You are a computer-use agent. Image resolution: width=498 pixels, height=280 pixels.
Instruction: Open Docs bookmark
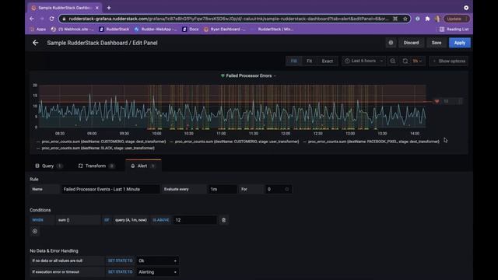(x=191, y=30)
